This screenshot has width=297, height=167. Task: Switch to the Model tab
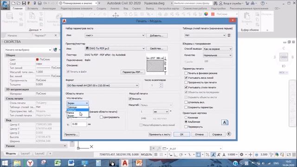(x=11, y=154)
